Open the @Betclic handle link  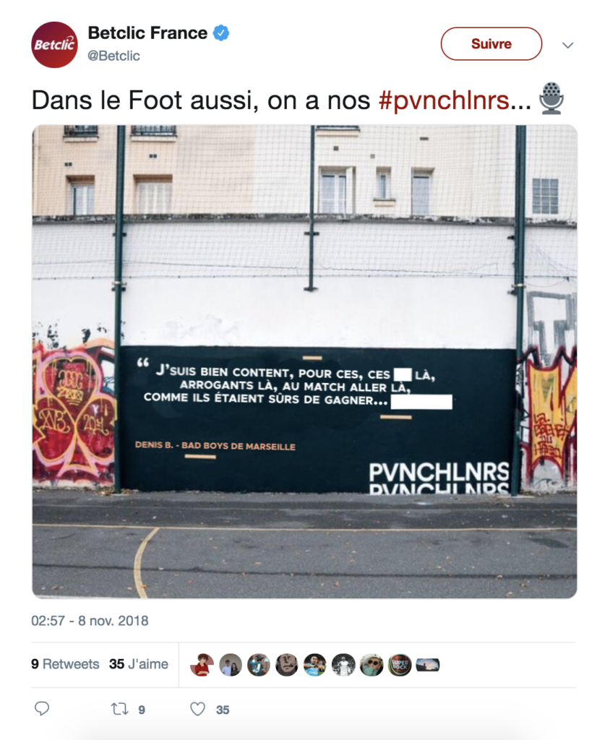tap(113, 56)
